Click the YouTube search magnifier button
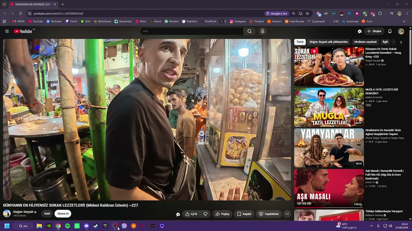The image size is (412, 231). click(249, 31)
